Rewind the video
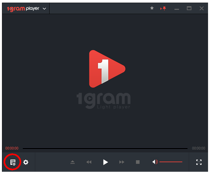210x172 pixels. click(x=89, y=162)
